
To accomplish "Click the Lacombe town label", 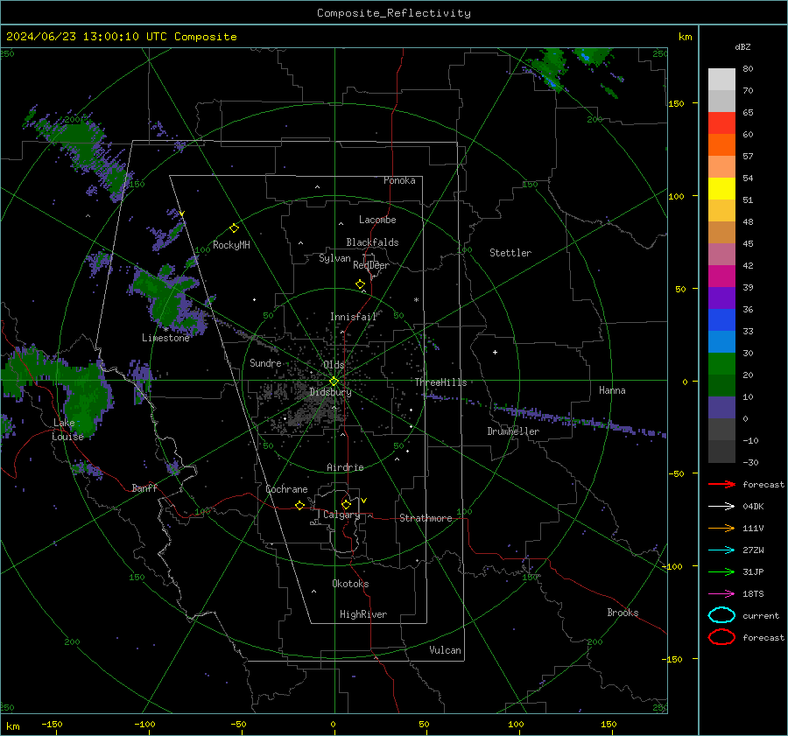I will 377,220.
